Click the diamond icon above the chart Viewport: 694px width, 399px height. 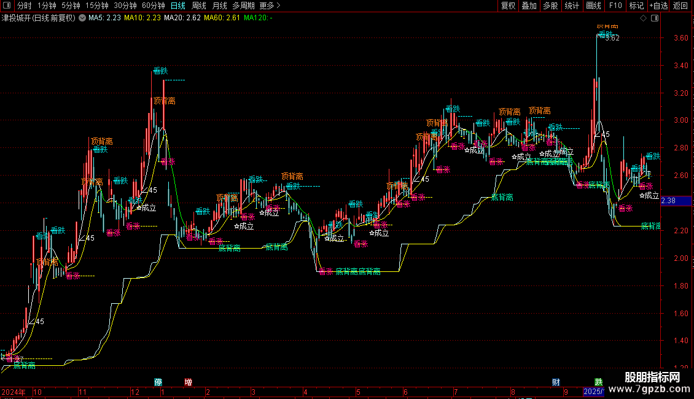(x=643, y=18)
